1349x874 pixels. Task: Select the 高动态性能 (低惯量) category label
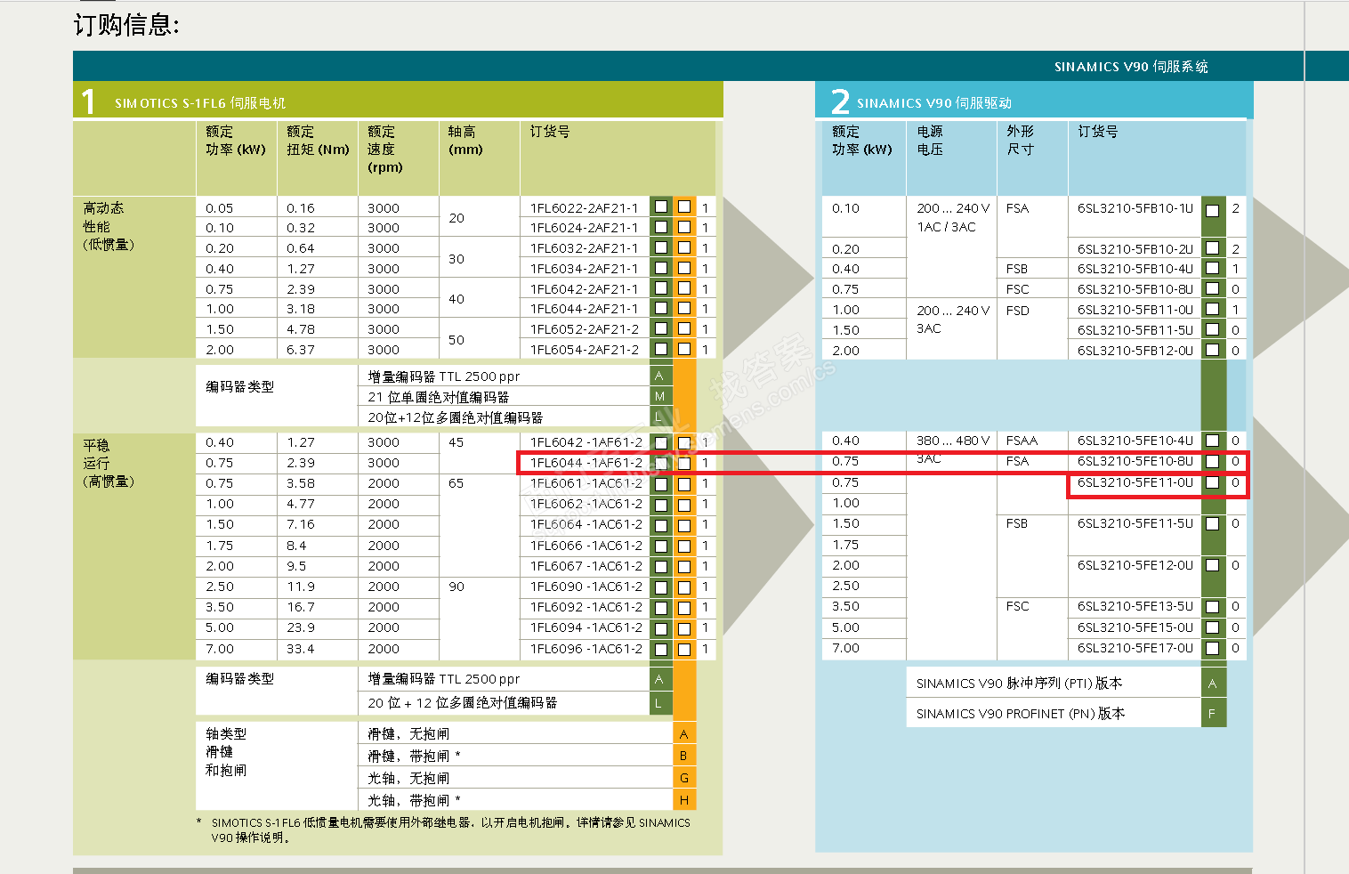click(109, 226)
